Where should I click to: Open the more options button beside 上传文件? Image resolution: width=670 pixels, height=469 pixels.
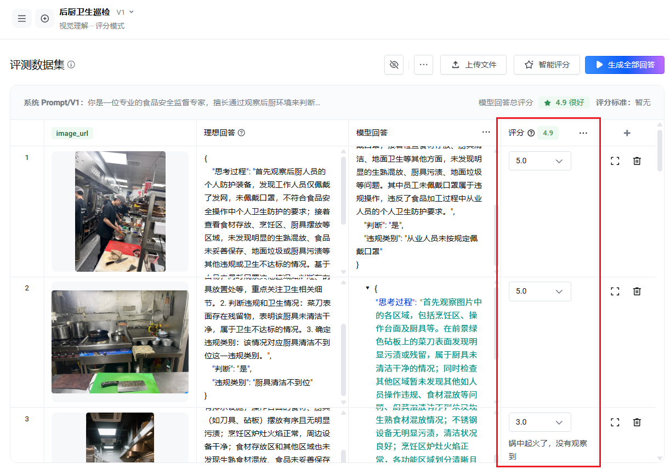coord(423,65)
